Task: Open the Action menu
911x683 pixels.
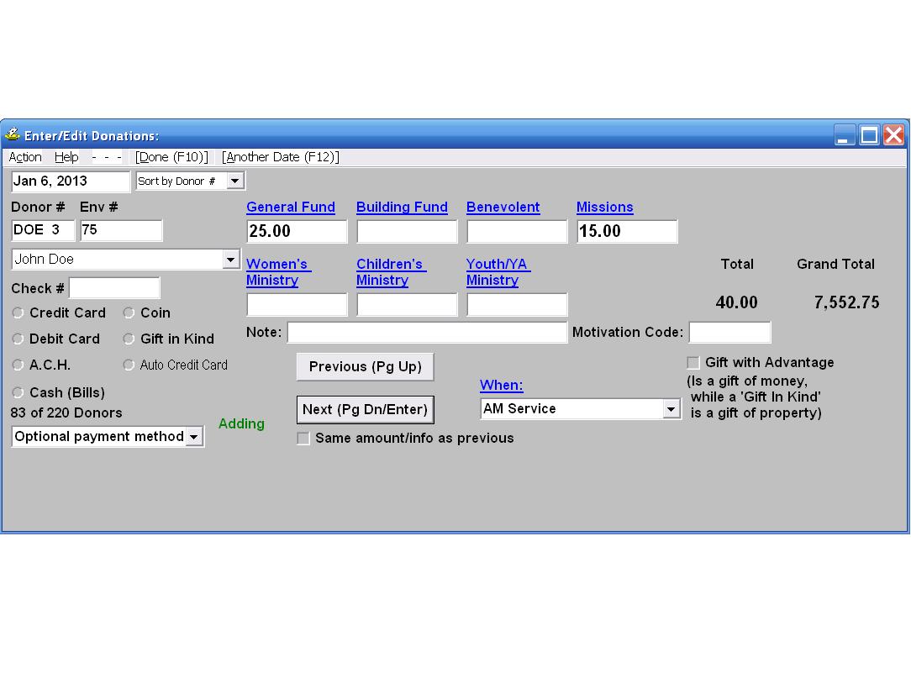Action: (x=25, y=157)
